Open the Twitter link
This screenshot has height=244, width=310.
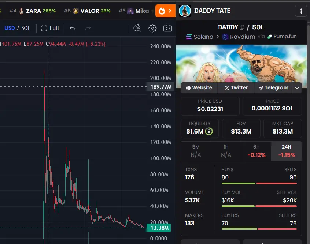click(236, 88)
